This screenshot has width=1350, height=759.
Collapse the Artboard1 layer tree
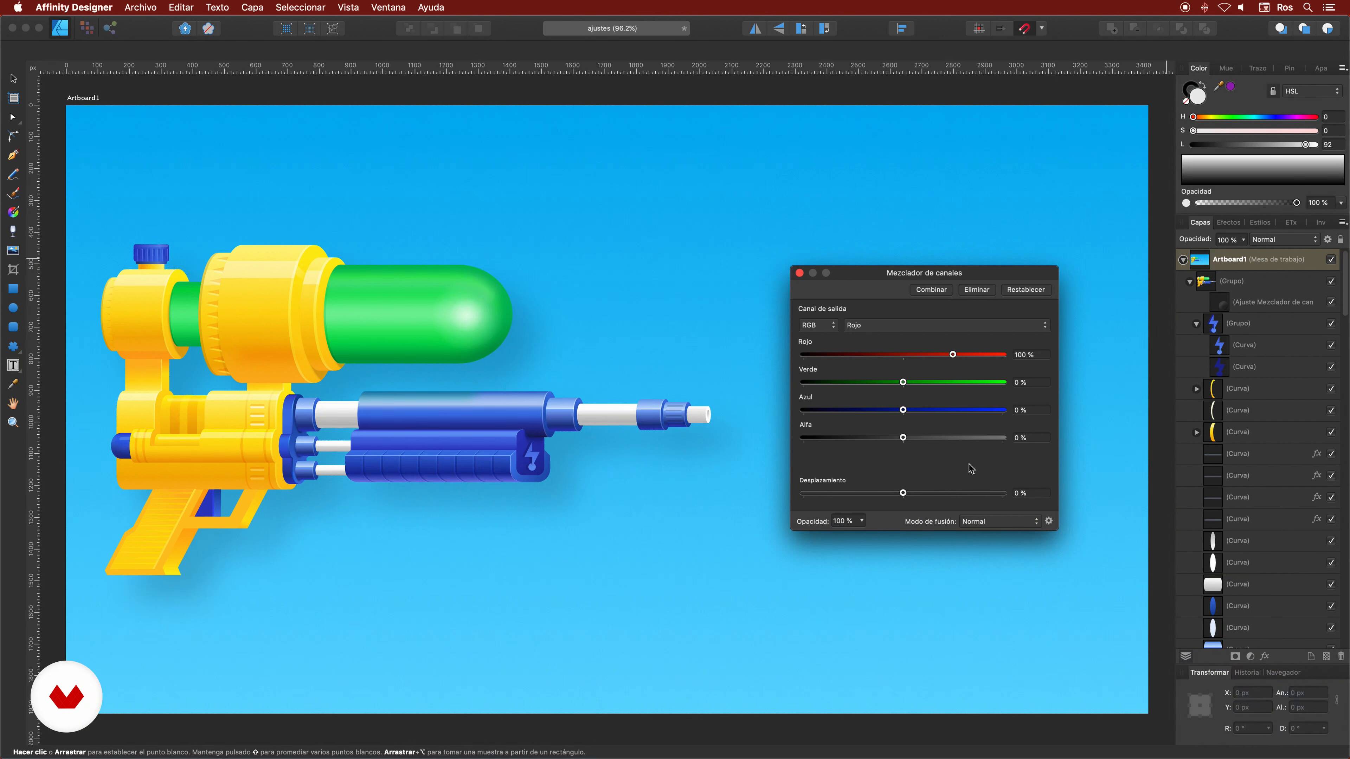[1183, 260]
